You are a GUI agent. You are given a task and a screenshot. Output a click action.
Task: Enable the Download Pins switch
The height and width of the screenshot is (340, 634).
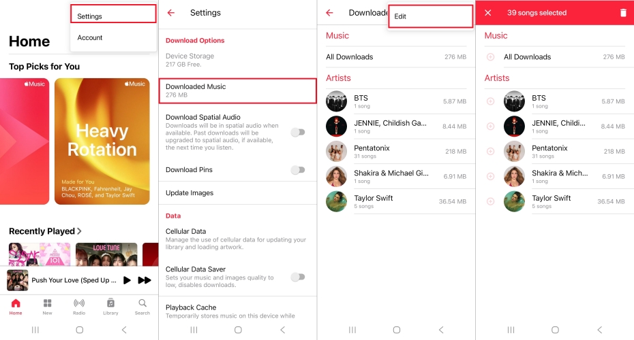pos(298,170)
